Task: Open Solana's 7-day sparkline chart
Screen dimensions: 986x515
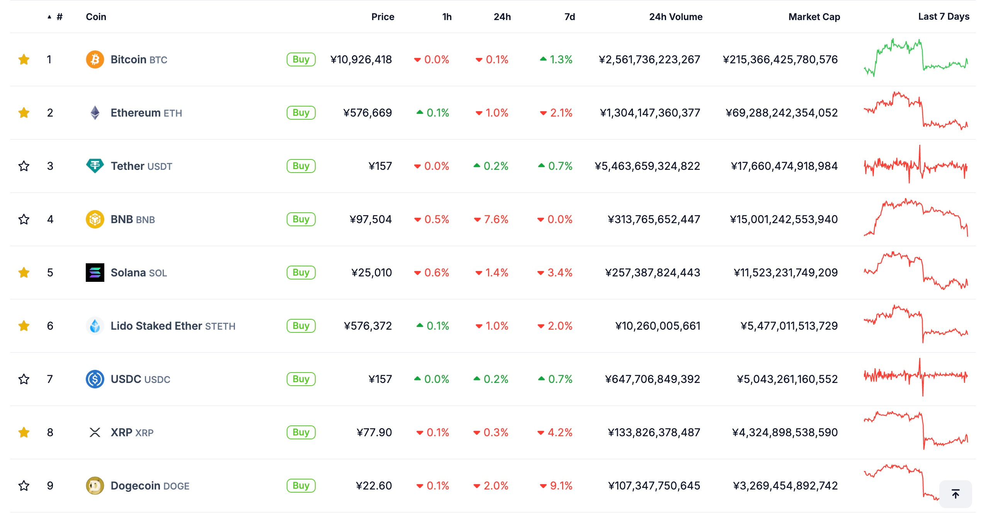Action: point(916,271)
